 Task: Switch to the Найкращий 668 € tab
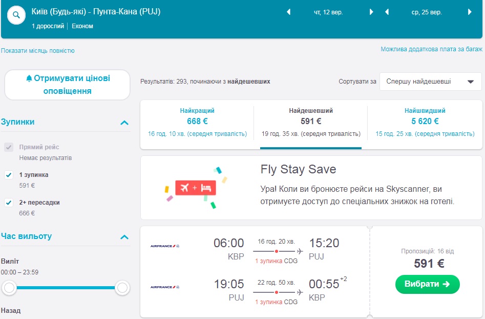[197, 122]
